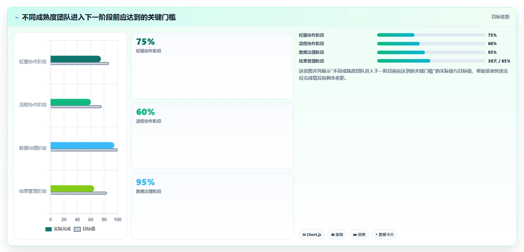Viewport: 524px width, 252px height.
Task: Select the gray target bar under 轻量协作阶段
Action: [x=79, y=64]
